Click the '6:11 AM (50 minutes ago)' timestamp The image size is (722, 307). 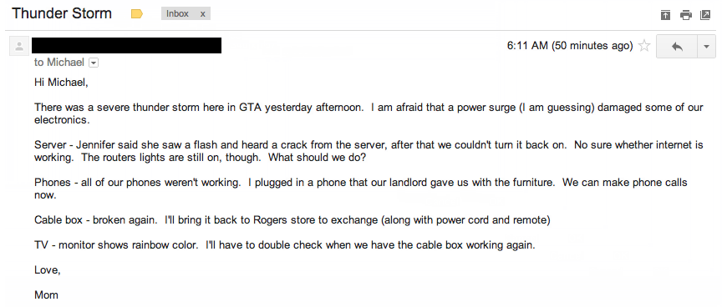[x=570, y=46]
